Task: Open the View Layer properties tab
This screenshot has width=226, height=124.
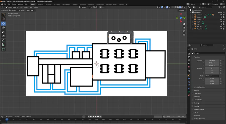Action: 189,60
